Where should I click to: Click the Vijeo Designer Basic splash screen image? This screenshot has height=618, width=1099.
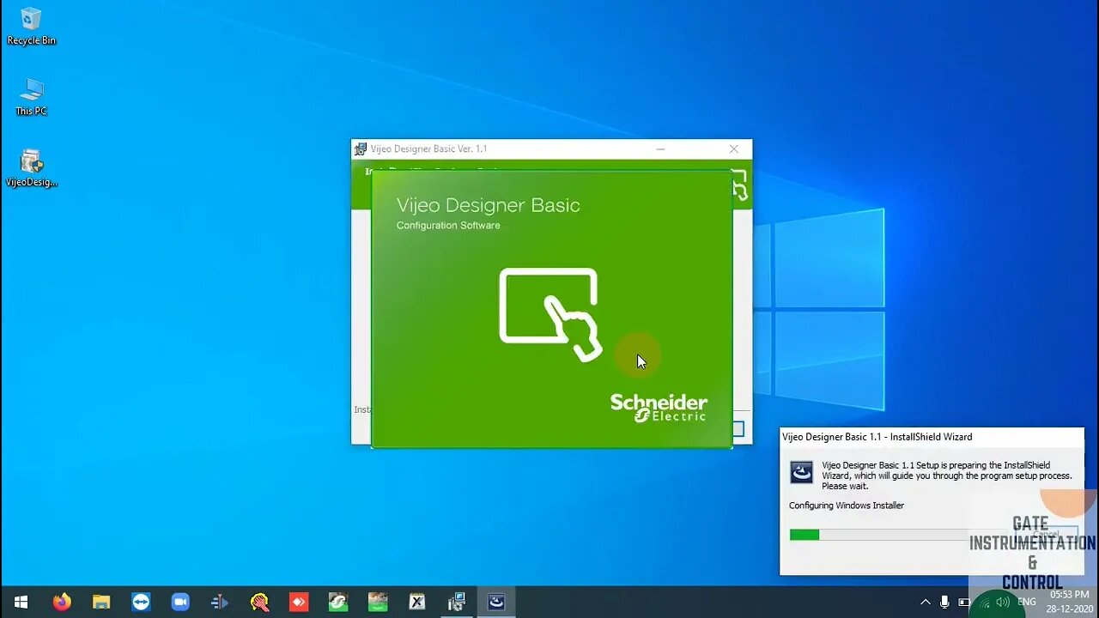pyautogui.click(x=552, y=309)
